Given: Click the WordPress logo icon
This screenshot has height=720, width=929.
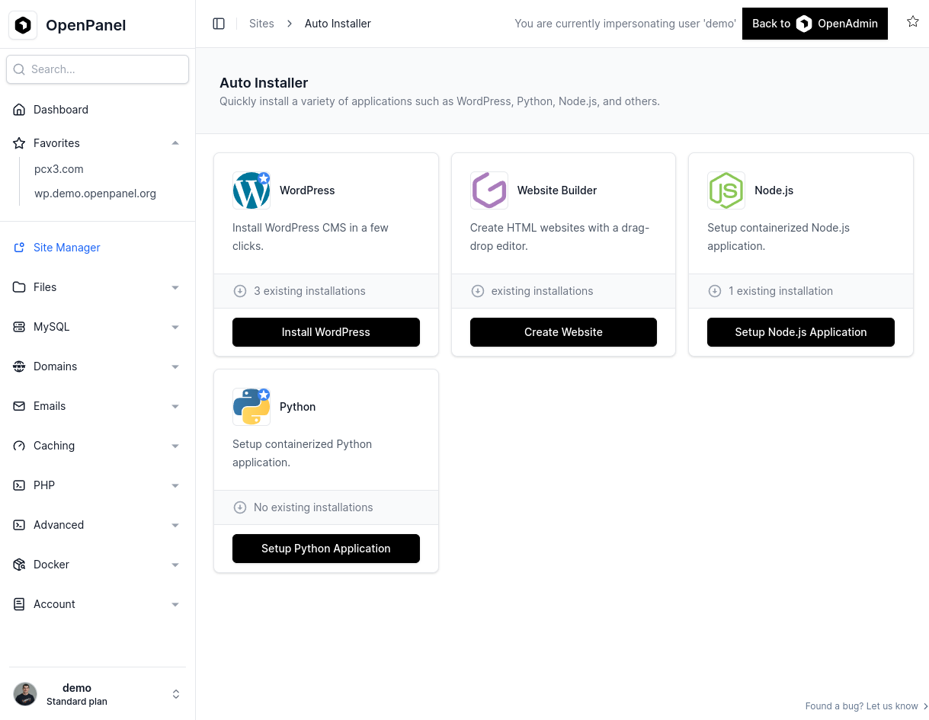Looking at the screenshot, I should pyautogui.click(x=251, y=190).
